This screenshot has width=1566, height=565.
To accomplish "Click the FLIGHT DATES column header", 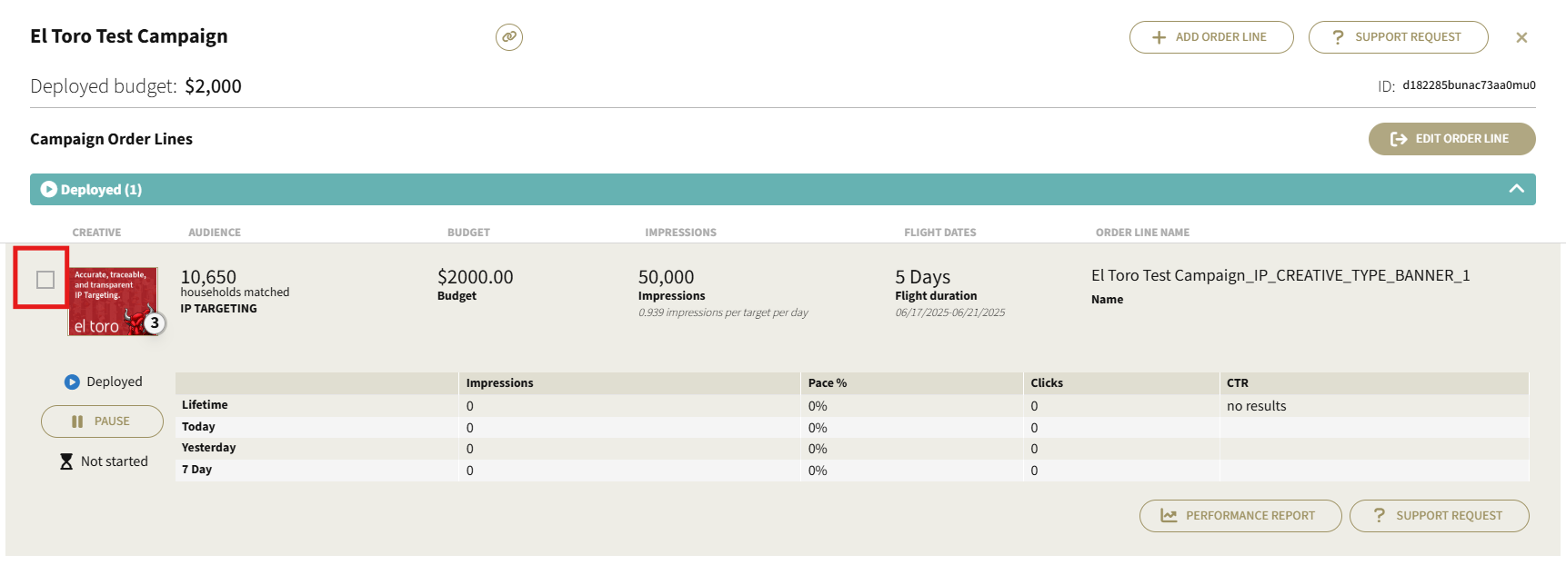I will pyautogui.click(x=939, y=233).
